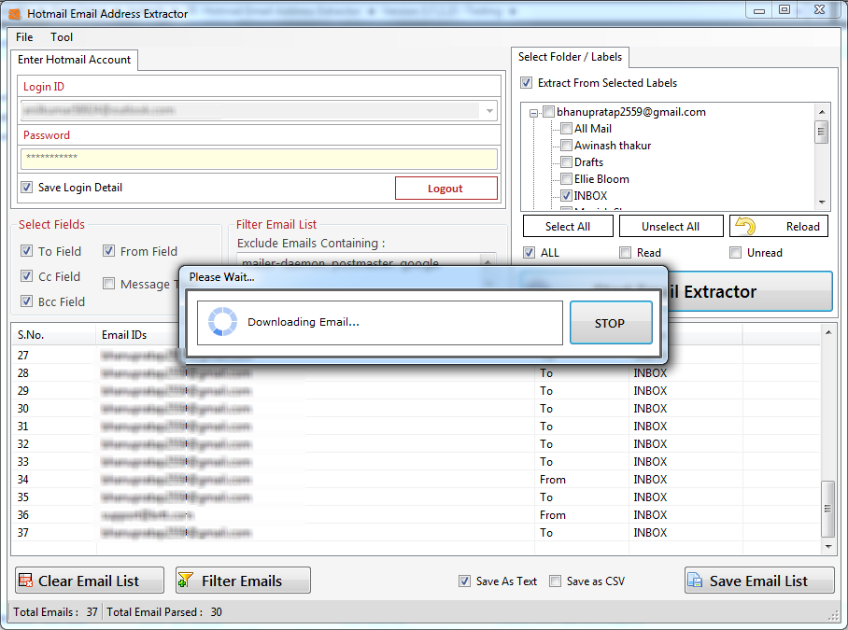
Task: Select email row number 34
Action: tap(416, 479)
